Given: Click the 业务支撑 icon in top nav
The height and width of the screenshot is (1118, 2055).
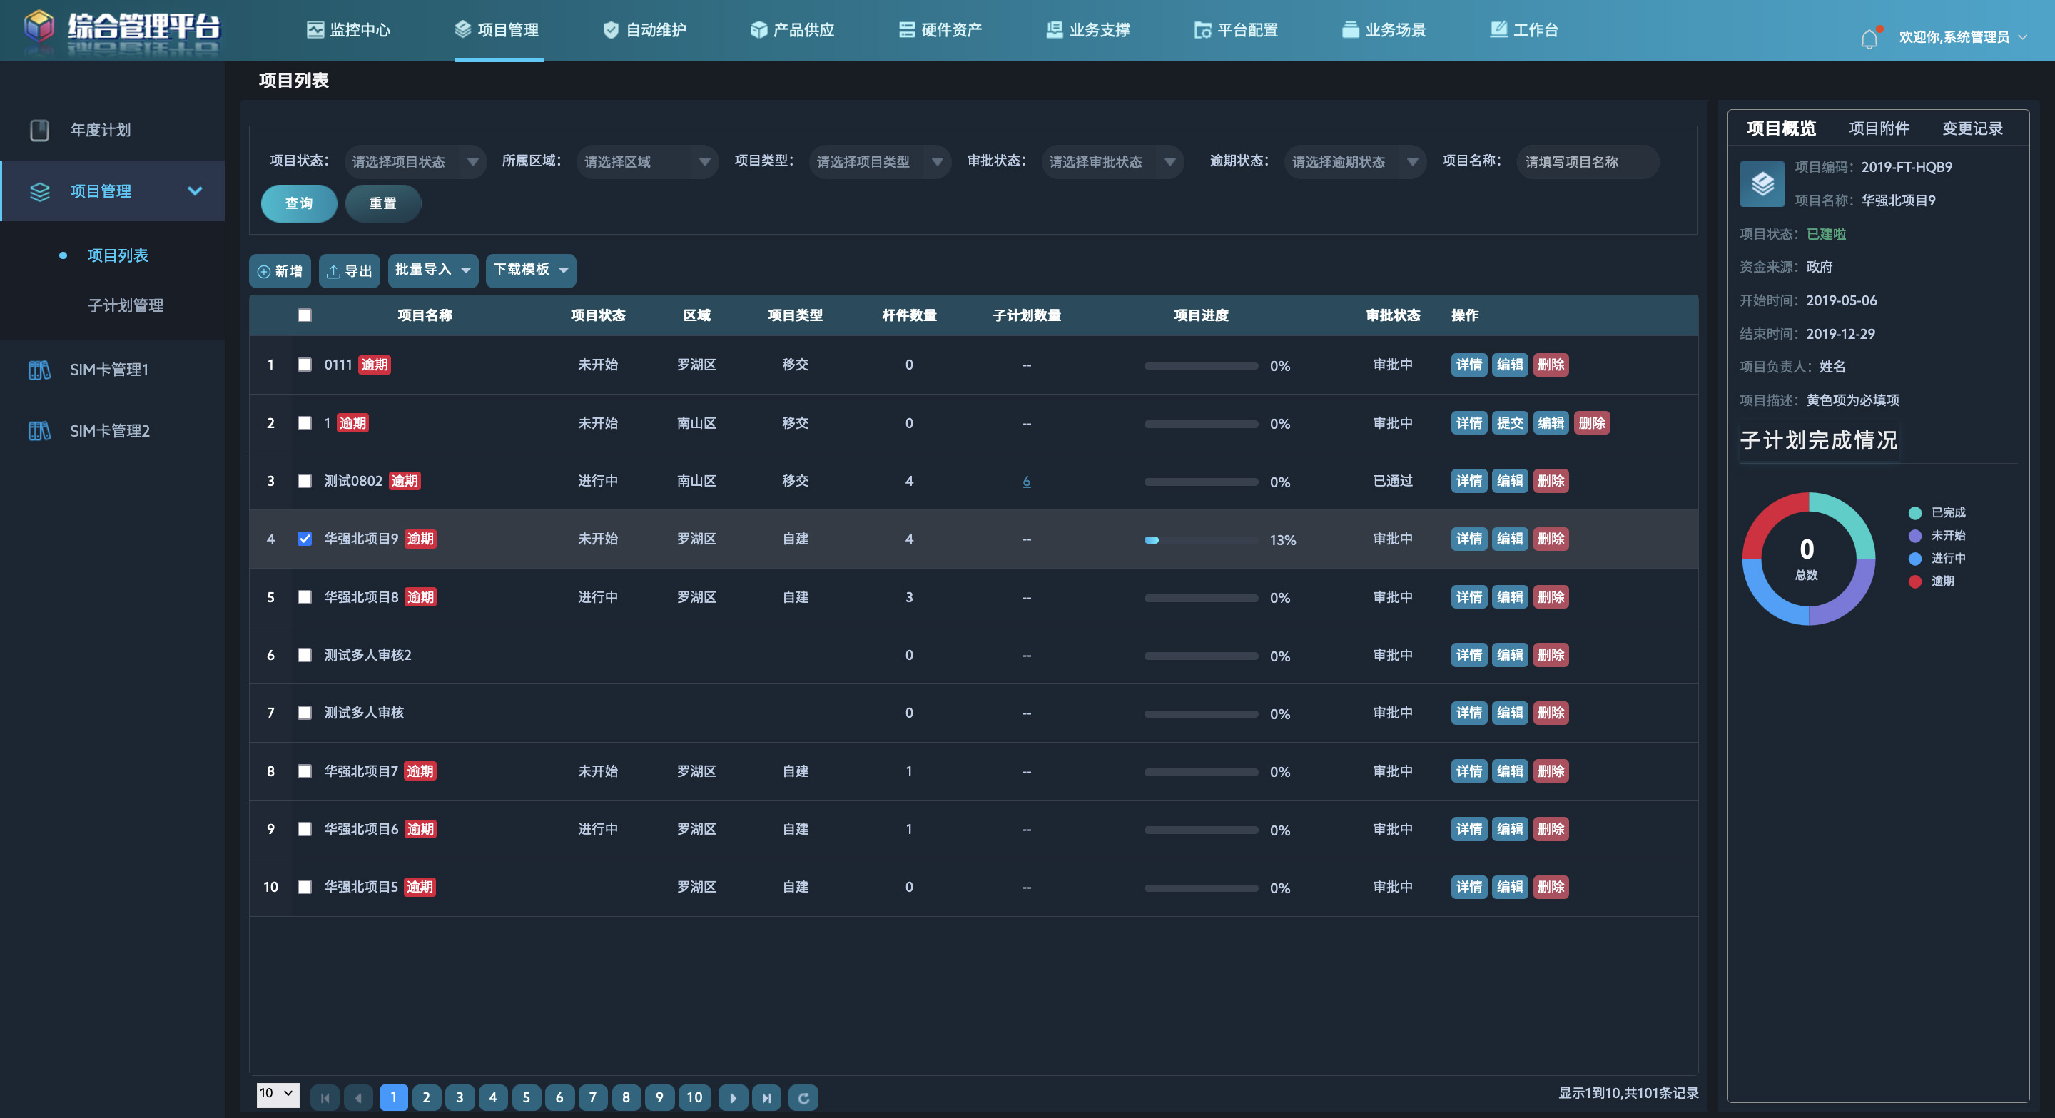Looking at the screenshot, I should [x=1054, y=29].
